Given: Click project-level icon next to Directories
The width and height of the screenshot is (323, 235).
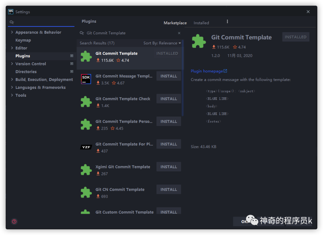Looking at the screenshot, I should pyautogui.click(x=72, y=72).
